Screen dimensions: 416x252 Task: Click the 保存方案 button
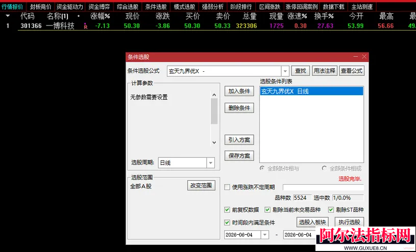tap(239, 156)
